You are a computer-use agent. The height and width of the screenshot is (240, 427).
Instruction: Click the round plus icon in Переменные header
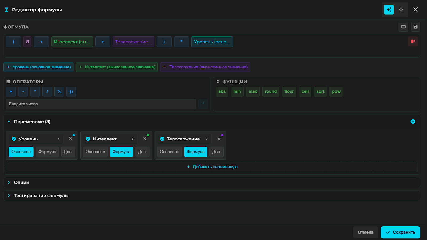413,121
